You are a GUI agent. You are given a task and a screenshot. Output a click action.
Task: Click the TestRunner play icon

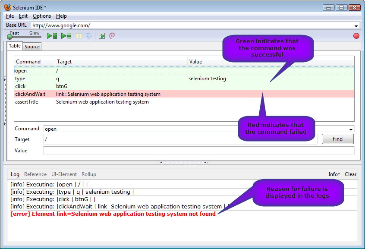[102, 36]
